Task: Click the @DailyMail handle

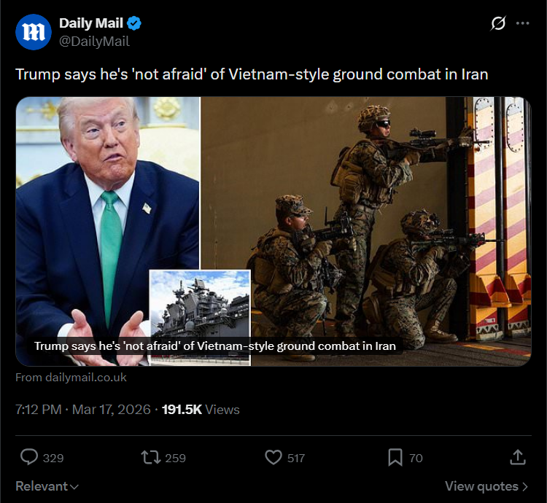Action: click(x=94, y=41)
